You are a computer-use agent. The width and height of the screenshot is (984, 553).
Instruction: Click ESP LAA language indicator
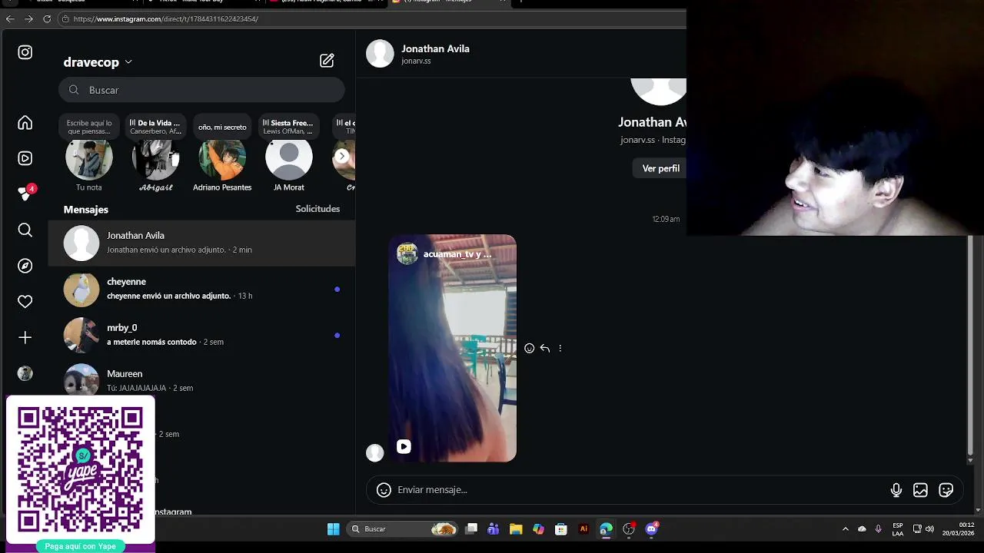tap(898, 529)
